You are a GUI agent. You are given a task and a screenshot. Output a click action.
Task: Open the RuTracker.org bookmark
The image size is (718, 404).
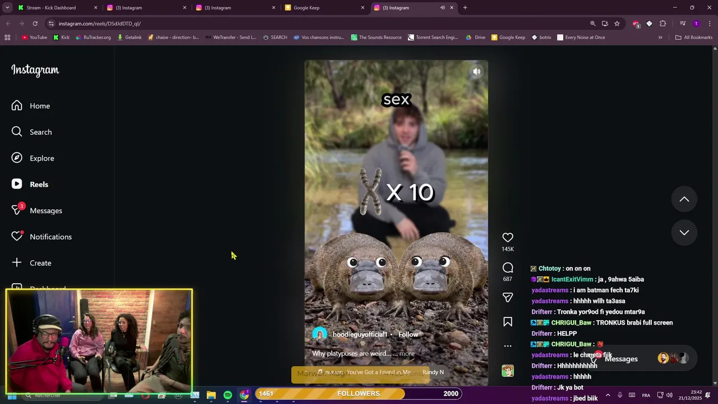pos(93,38)
